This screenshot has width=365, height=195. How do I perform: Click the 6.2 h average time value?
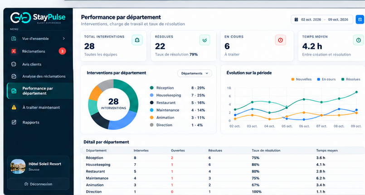(321, 178)
